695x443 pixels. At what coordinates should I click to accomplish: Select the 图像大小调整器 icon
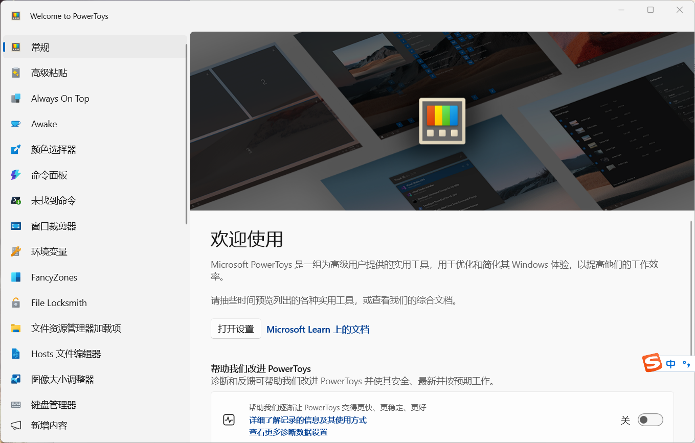[x=15, y=379]
